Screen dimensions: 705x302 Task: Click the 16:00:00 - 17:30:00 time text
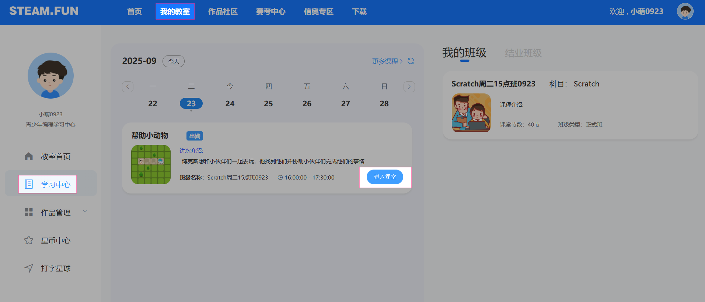tap(310, 178)
